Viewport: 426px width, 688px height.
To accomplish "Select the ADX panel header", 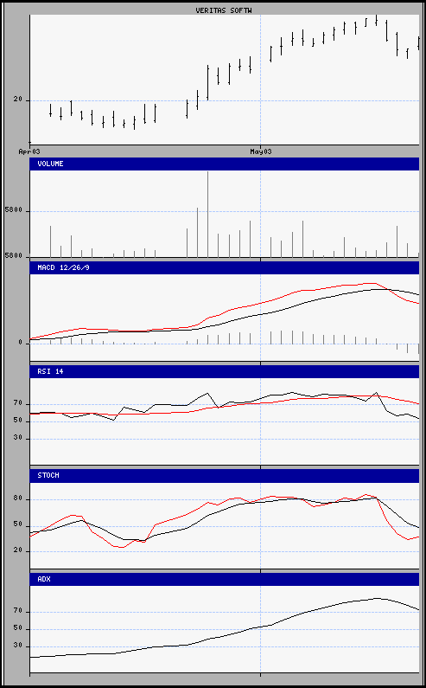I will 225,579.
